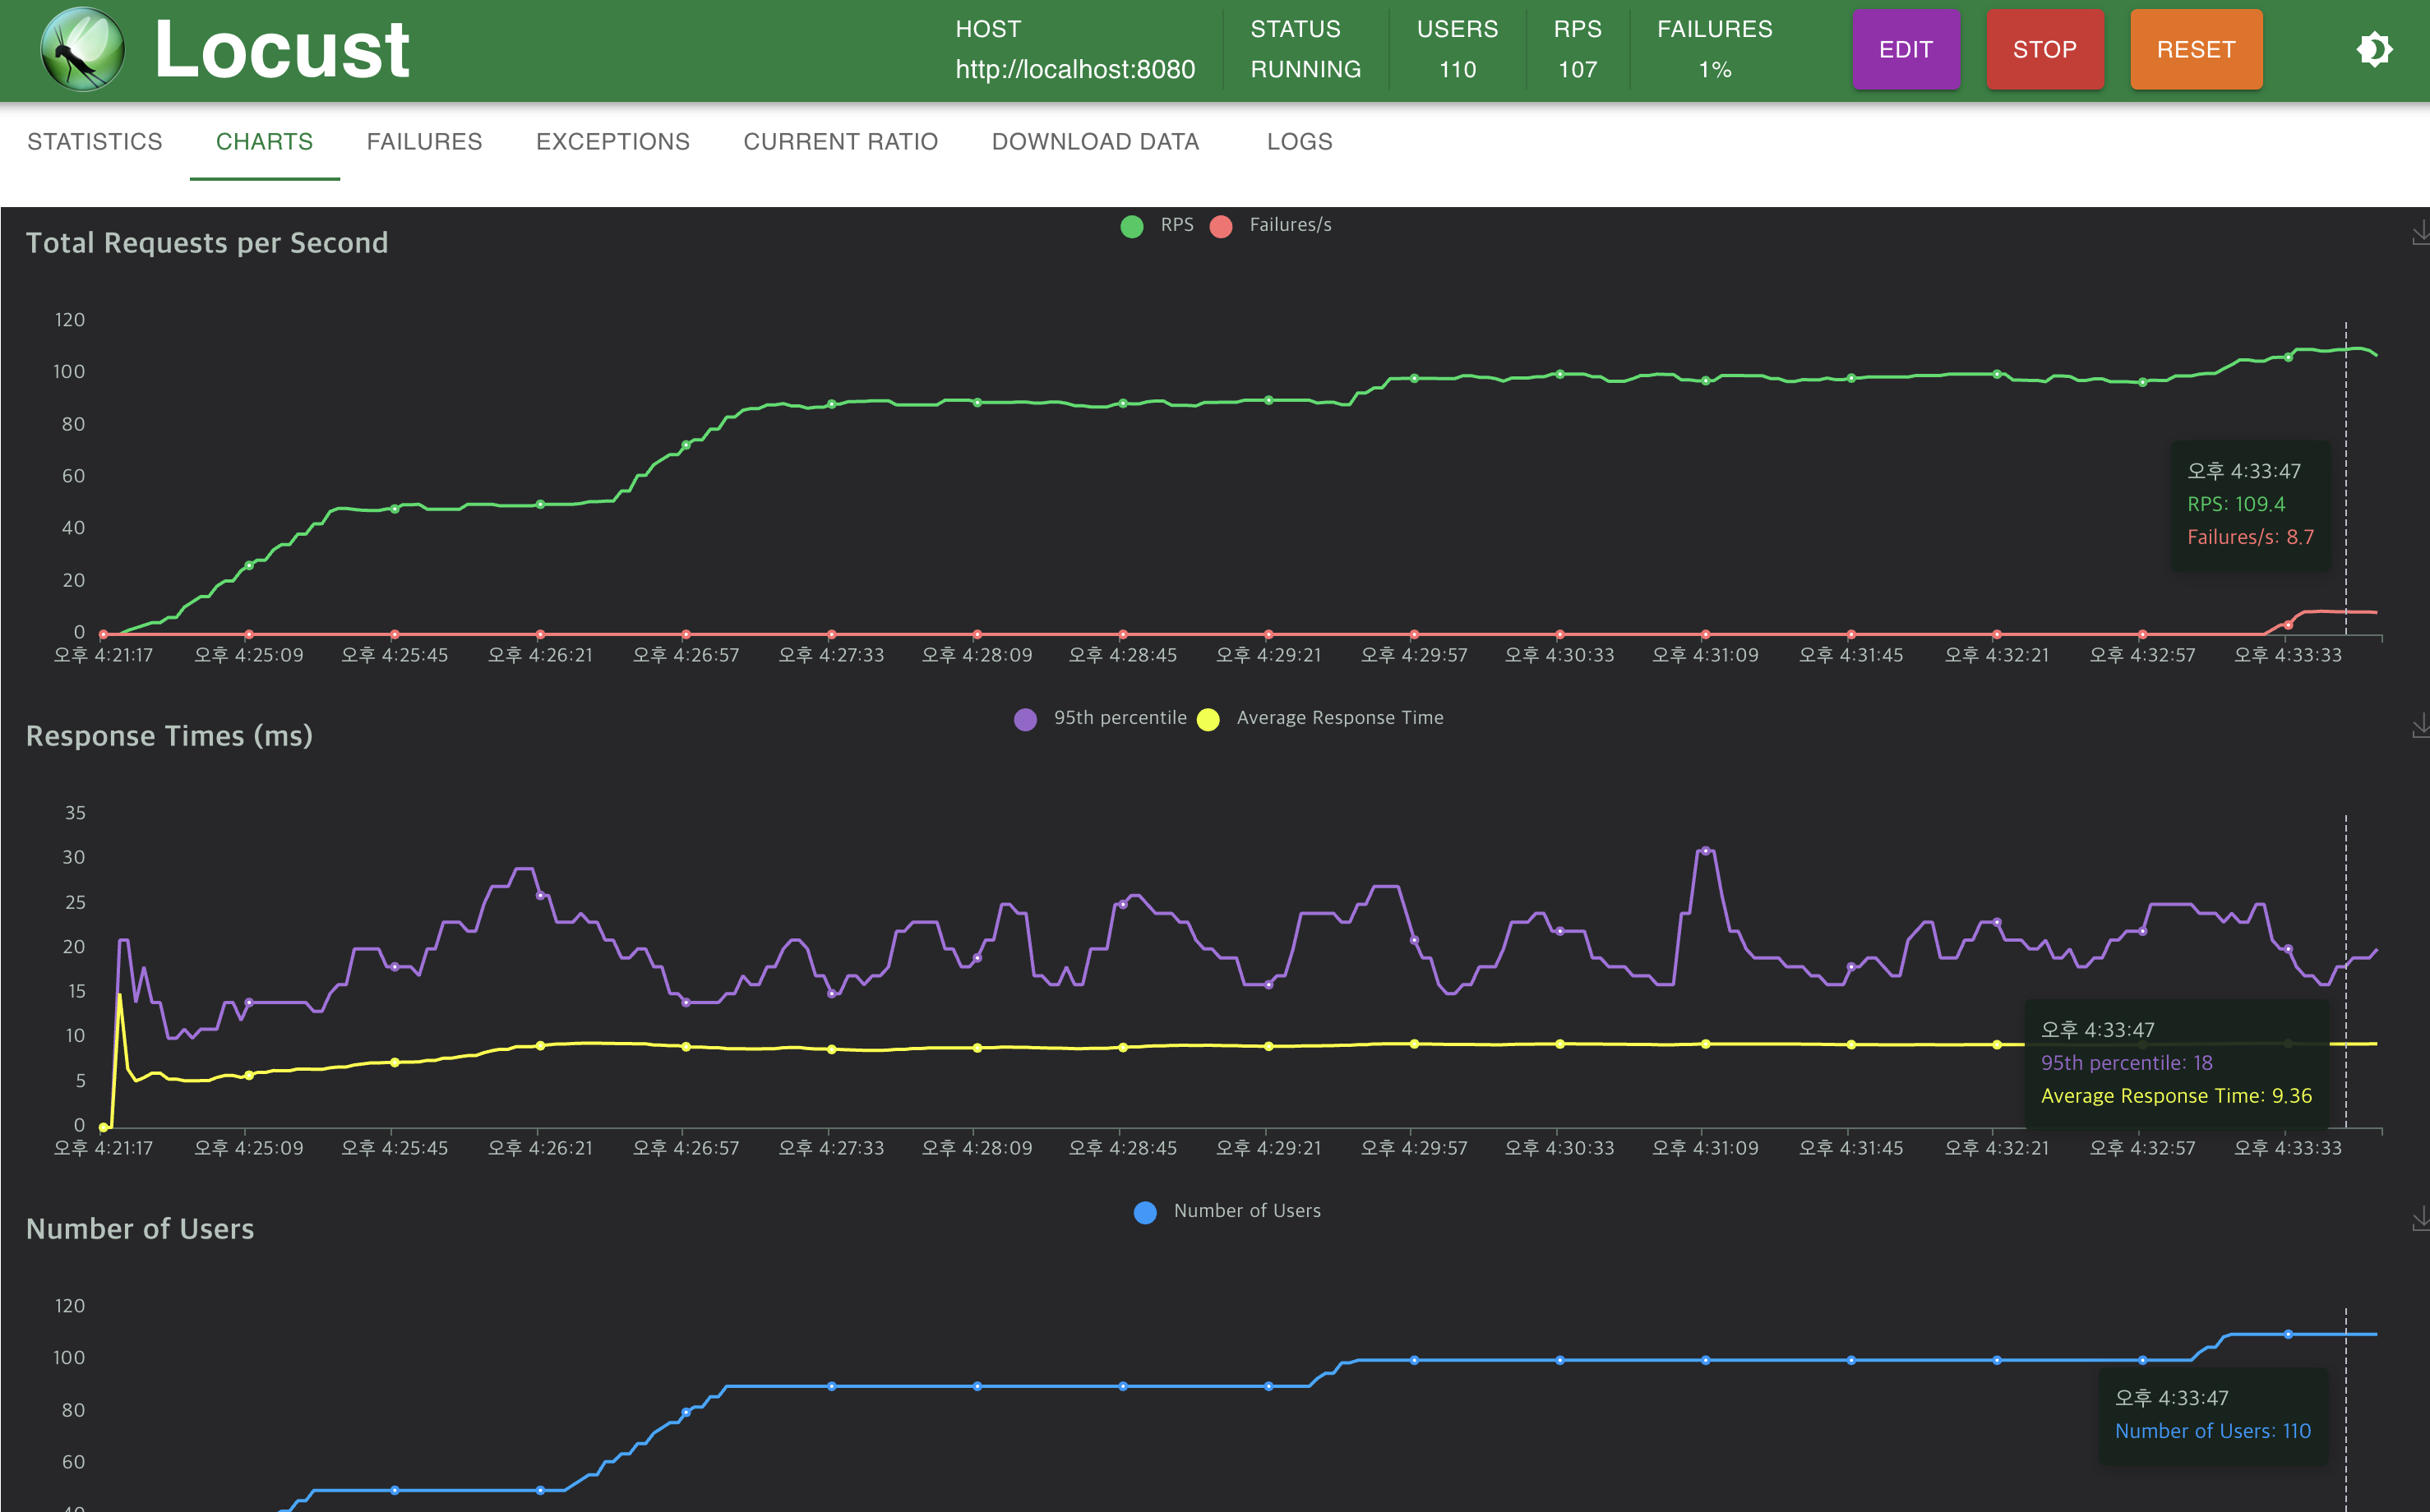Screen dimensions: 2430x1512
Task: Click the Total Requests per Second heading
Action: click(207, 243)
